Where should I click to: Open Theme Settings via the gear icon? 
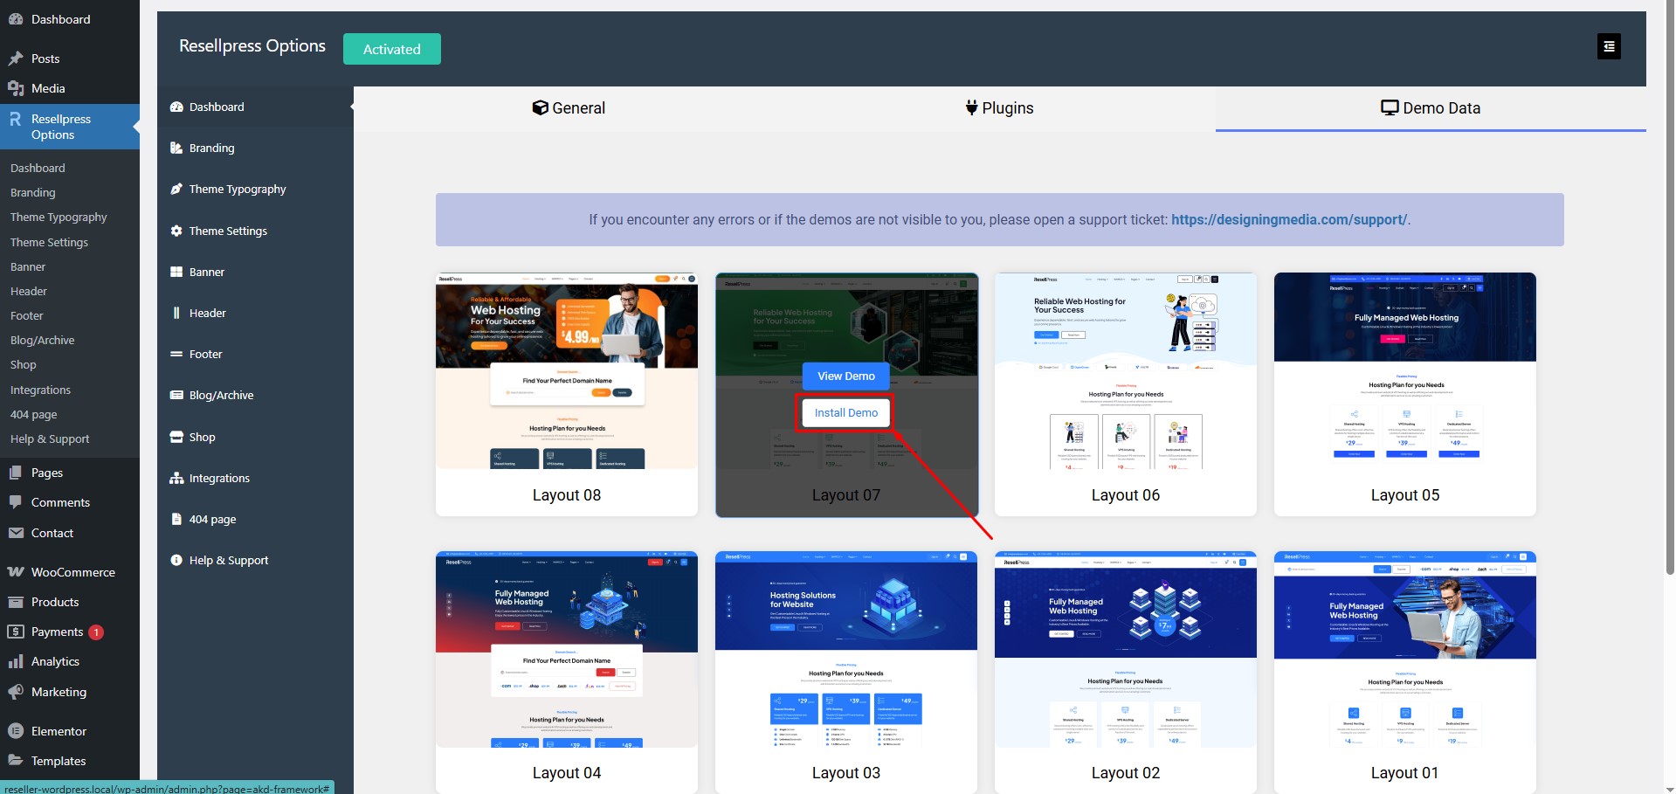point(177,231)
